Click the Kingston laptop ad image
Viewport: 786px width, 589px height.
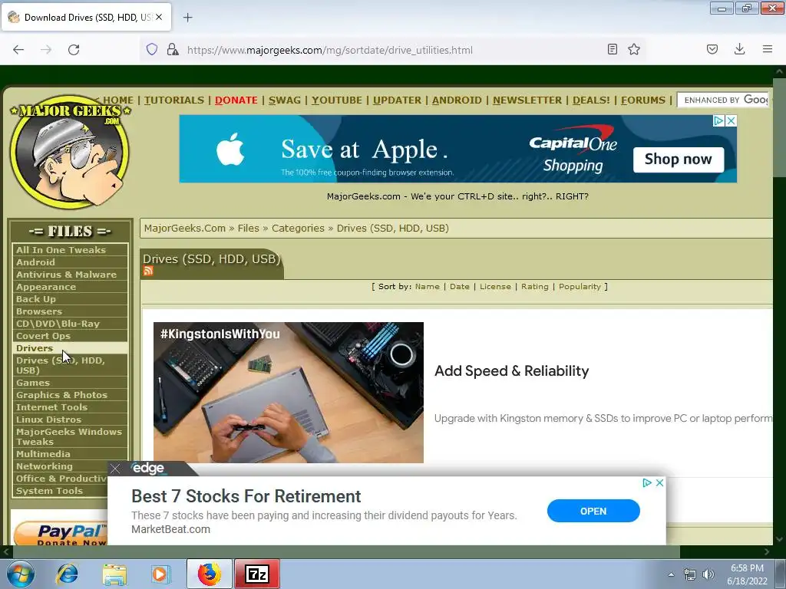pyautogui.click(x=289, y=392)
